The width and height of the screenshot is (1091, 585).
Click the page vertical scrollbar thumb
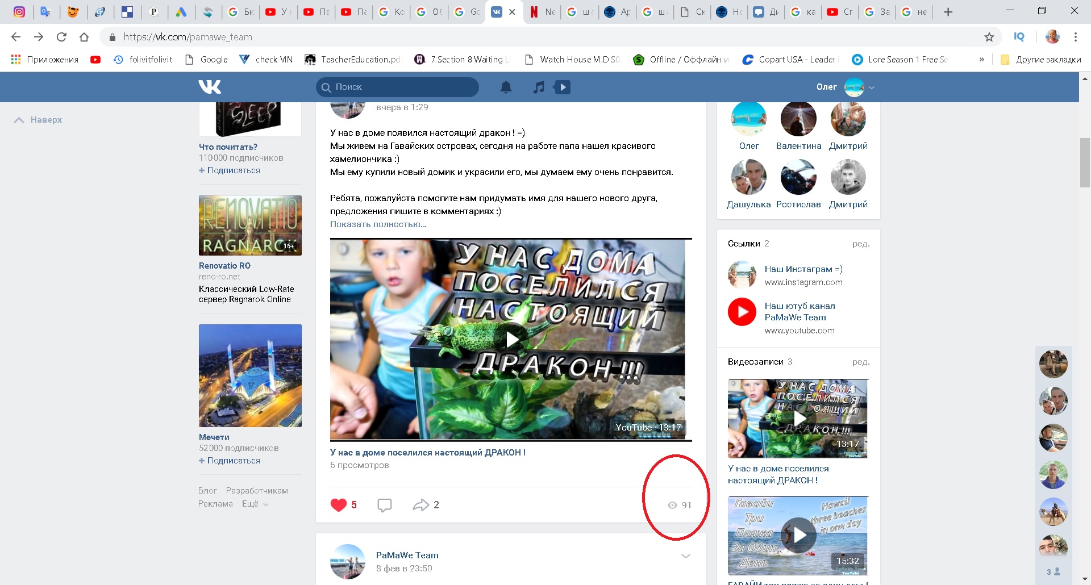click(1085, 162)
